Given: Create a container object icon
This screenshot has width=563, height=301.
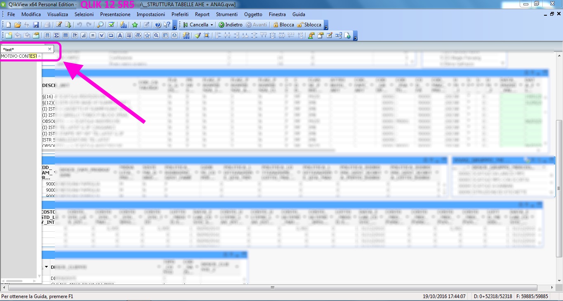Looking at the screenshot, I should (x=165, y=35).
